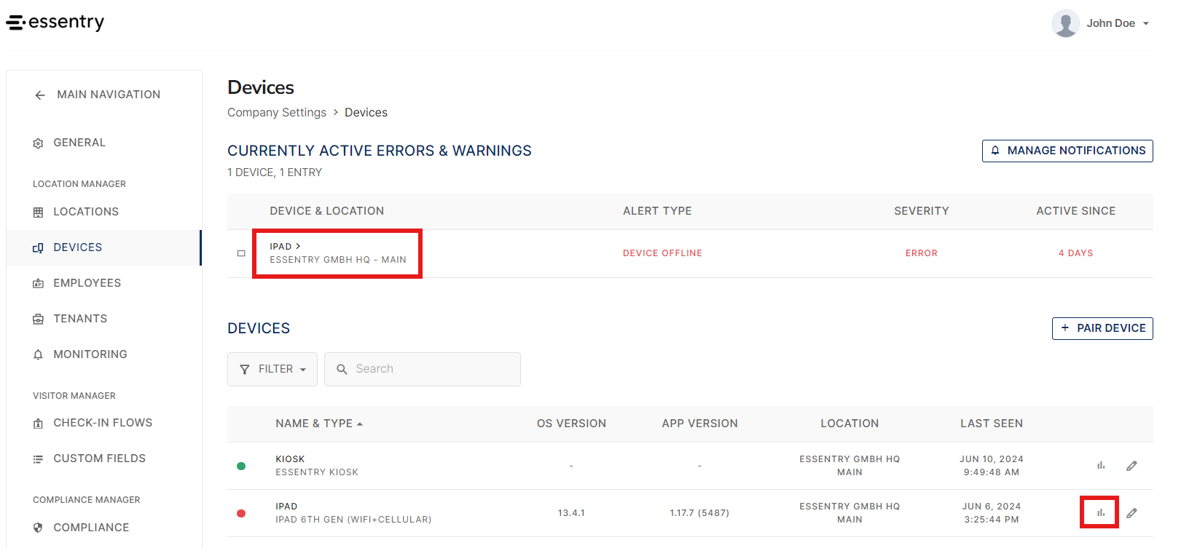This screenshot has width=1181, height=548.
Task: Click the Devices sidebar icon
Action: (38, 248)
